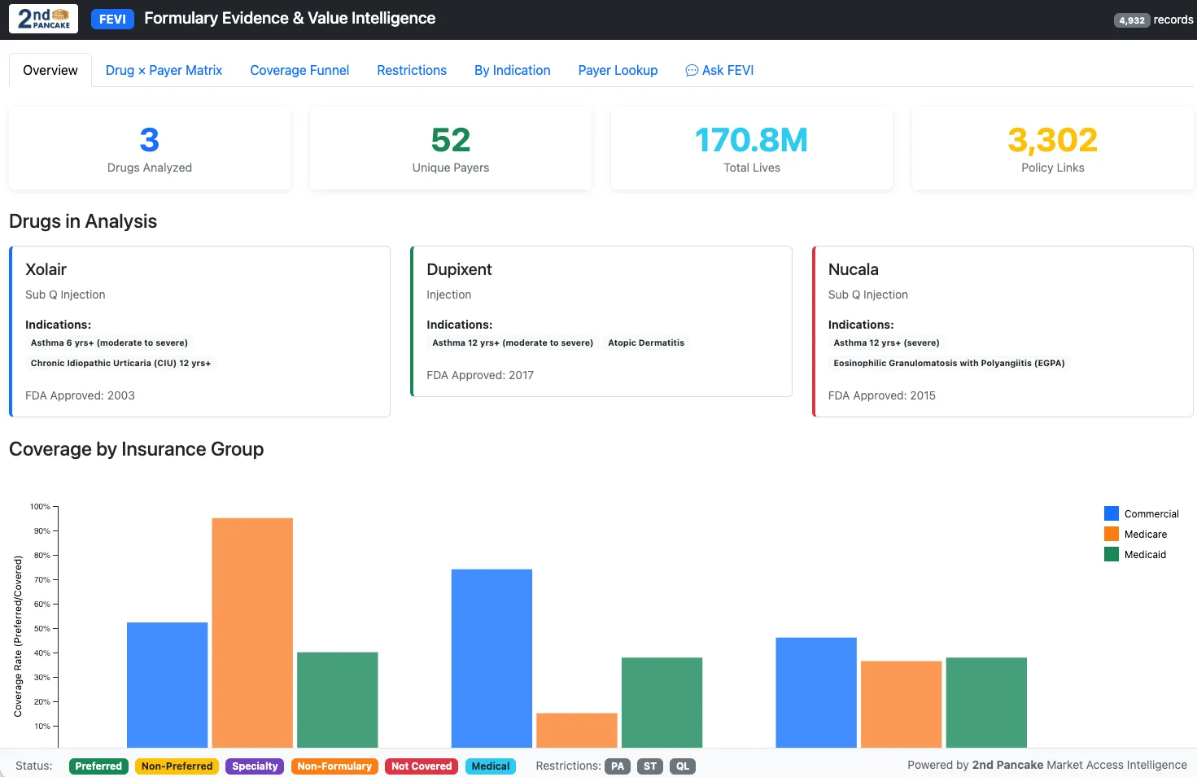Open the Coverage Funnel tab
This screenshot has width=1197, height=777.
pyautogui.click(x=299, y=70)
